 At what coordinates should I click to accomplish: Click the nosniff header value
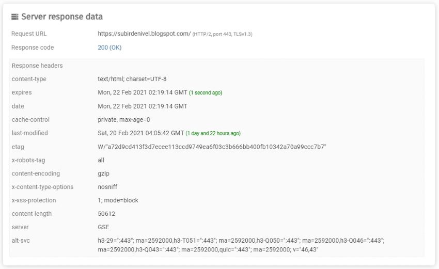[x=107, y=187]
